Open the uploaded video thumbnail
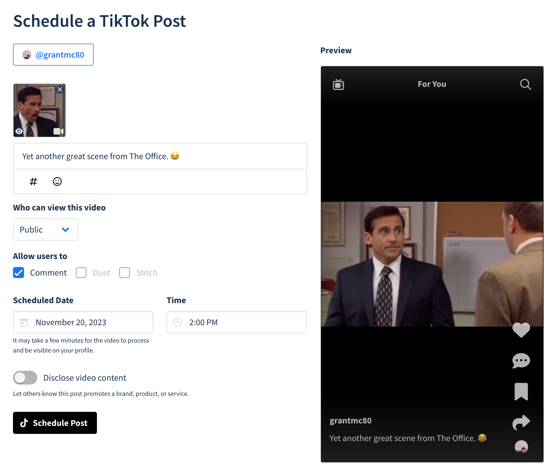The width and height of the screenshot is (554, 475). point(39,110)
